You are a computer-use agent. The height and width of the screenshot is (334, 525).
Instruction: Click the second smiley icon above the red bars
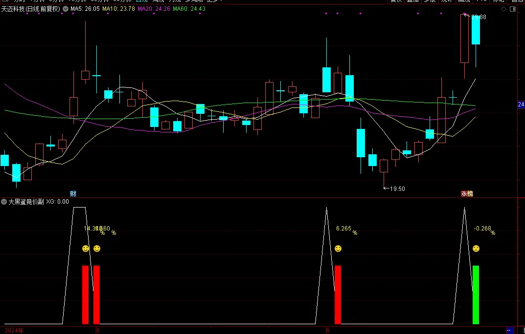97,249
